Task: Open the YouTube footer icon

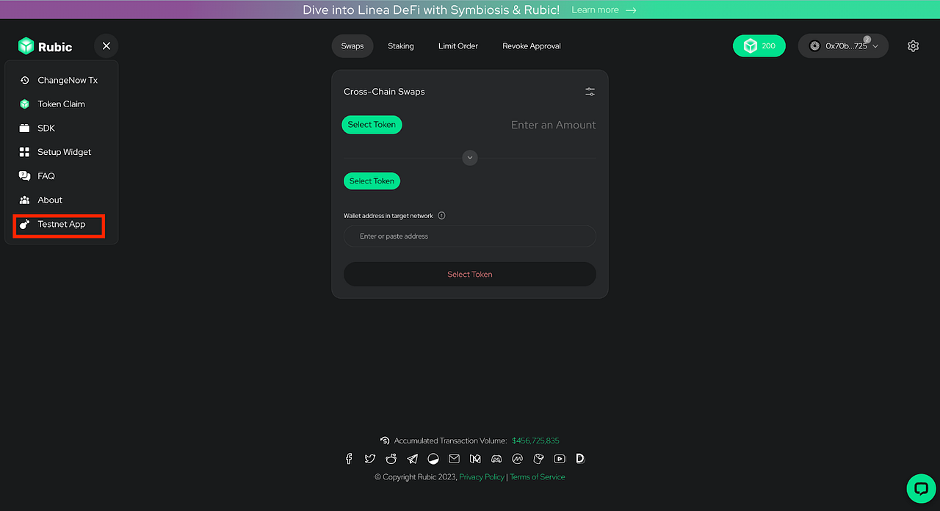Action: click(x=560, y=459)
